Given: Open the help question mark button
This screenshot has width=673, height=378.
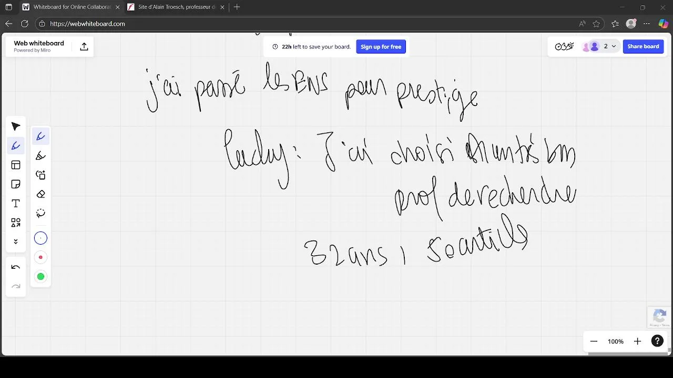Looking at the screenshot, I should pyautogui.click(x=657, y=341).
